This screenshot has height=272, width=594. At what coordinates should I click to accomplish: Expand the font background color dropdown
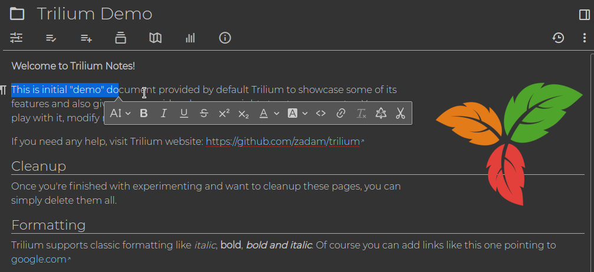[x=298, y=114]
